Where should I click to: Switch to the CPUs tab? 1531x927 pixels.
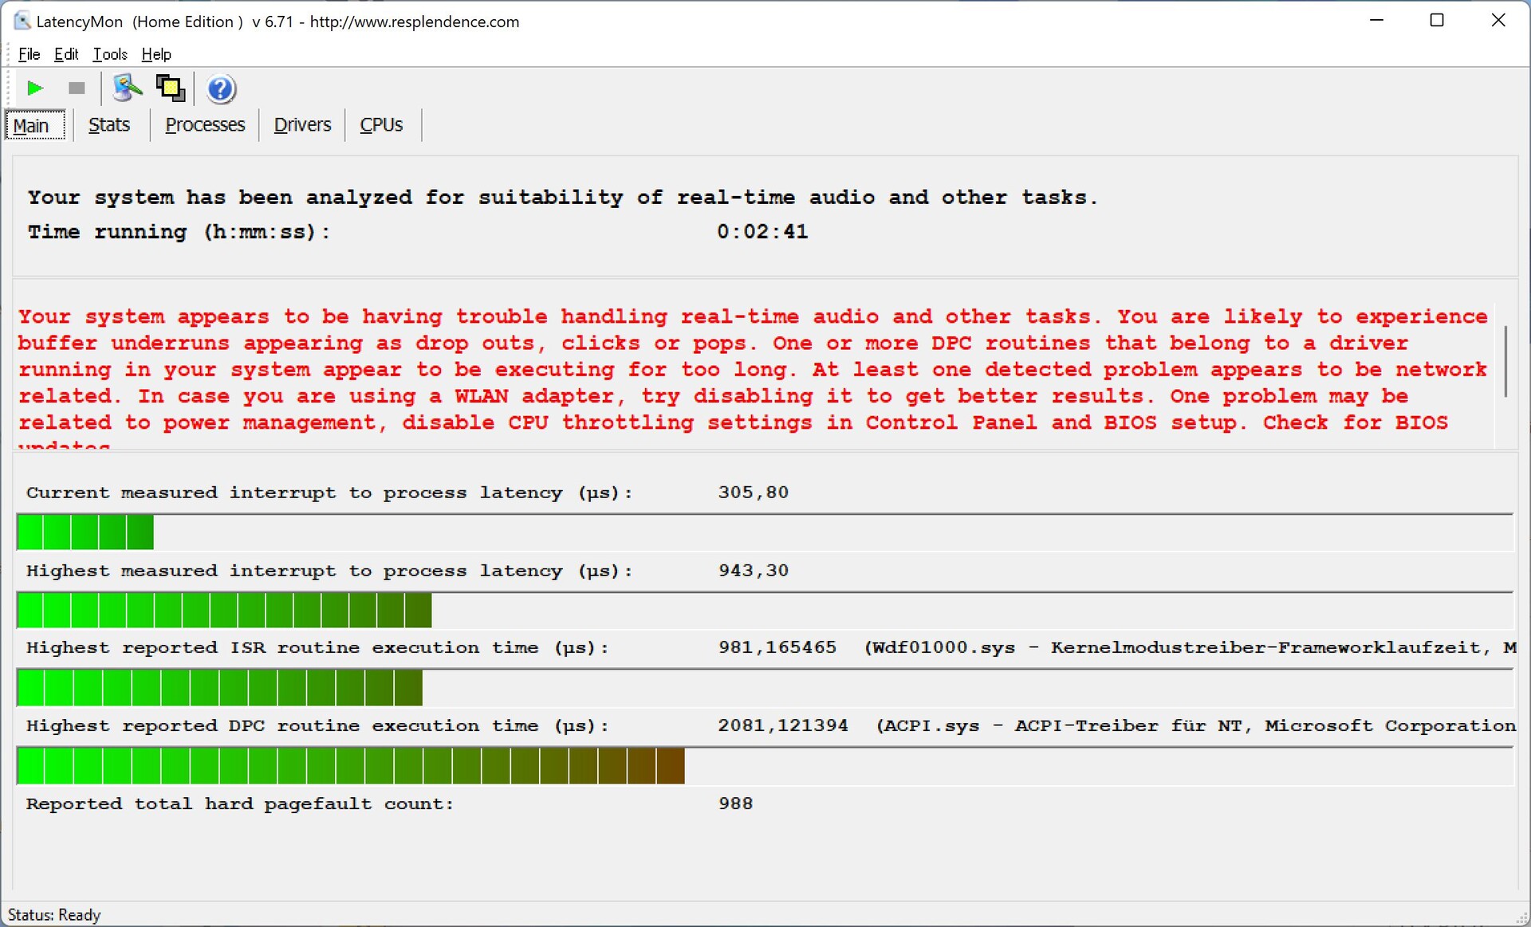(381, 125)
